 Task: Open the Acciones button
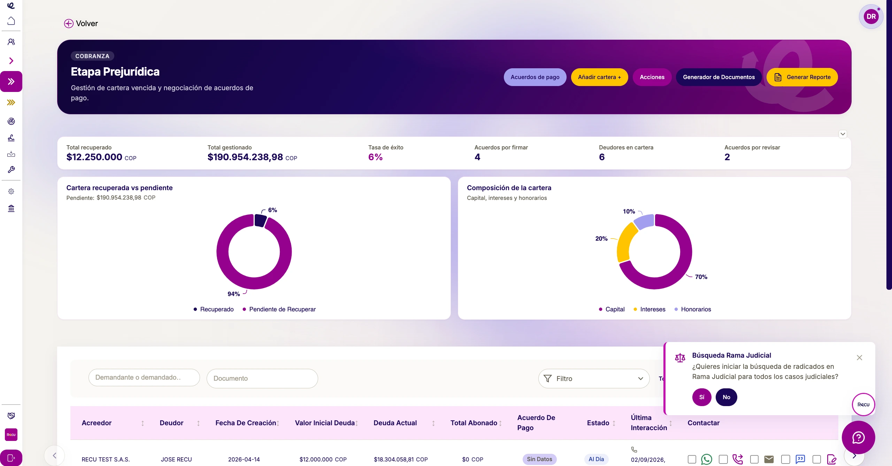coord(652,77)
